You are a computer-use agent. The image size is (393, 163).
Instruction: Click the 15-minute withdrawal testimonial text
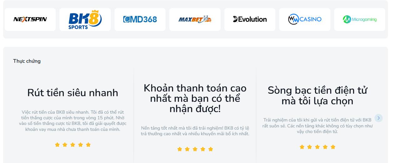click(x=73, y=121)
